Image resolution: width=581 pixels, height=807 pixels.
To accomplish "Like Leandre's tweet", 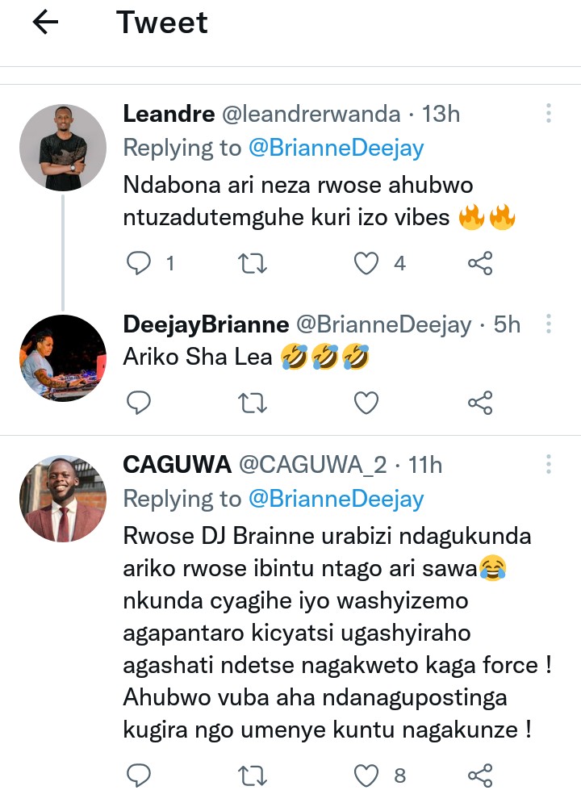I will click(367, 263).
